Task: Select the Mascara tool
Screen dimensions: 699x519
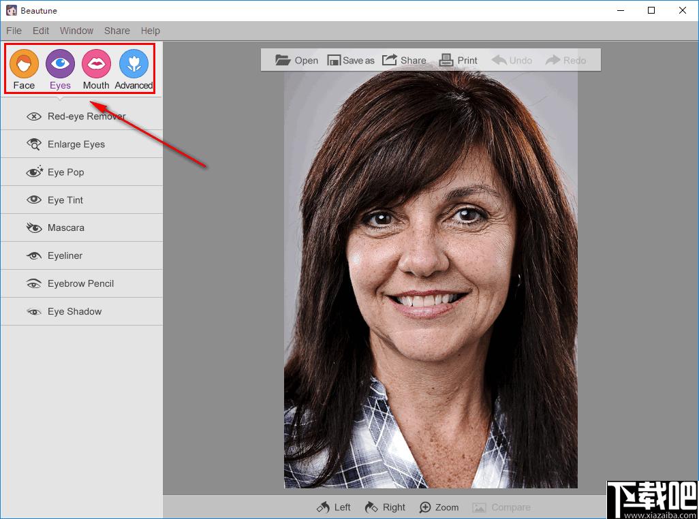Action: click(82, 227)
